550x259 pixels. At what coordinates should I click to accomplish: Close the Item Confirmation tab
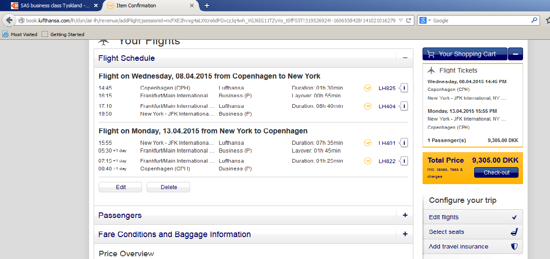point(193,5)
